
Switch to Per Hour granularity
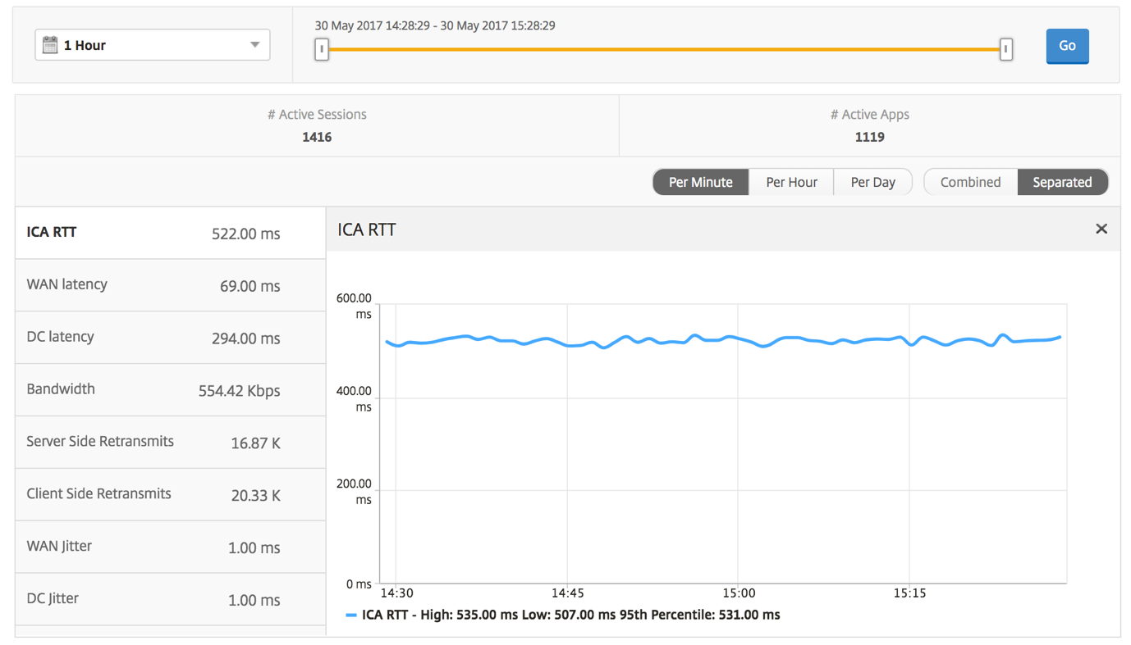tap(791, 182)
